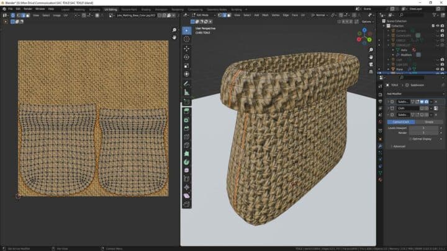Image resolution: width=447 pixels, height=251 pixels.
Task: Expand the Advanced subpanel
Action: pyautogui.click(x=399, y=146)
